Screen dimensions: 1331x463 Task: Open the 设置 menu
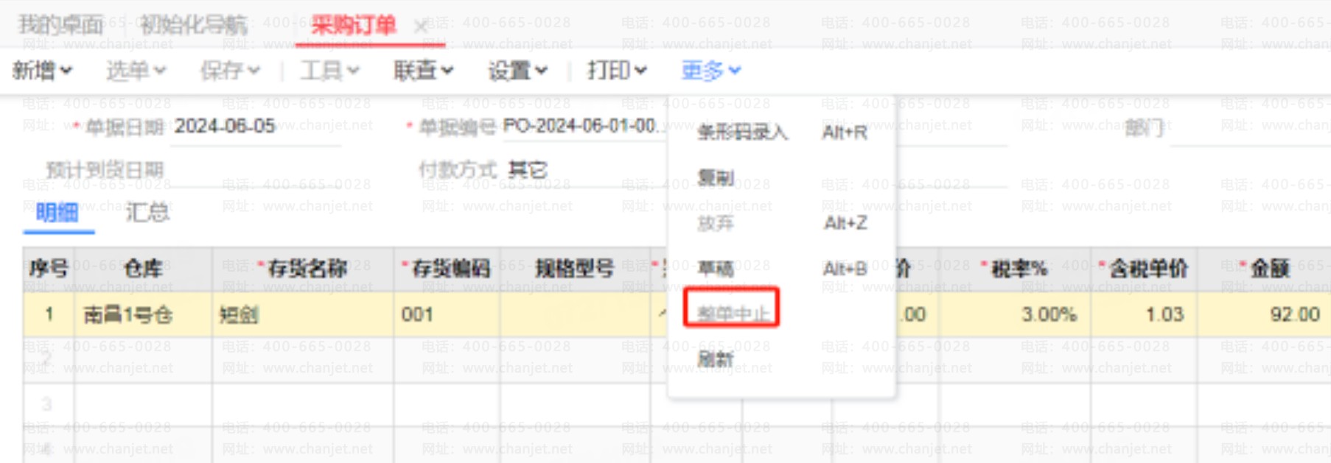point(517,71)
